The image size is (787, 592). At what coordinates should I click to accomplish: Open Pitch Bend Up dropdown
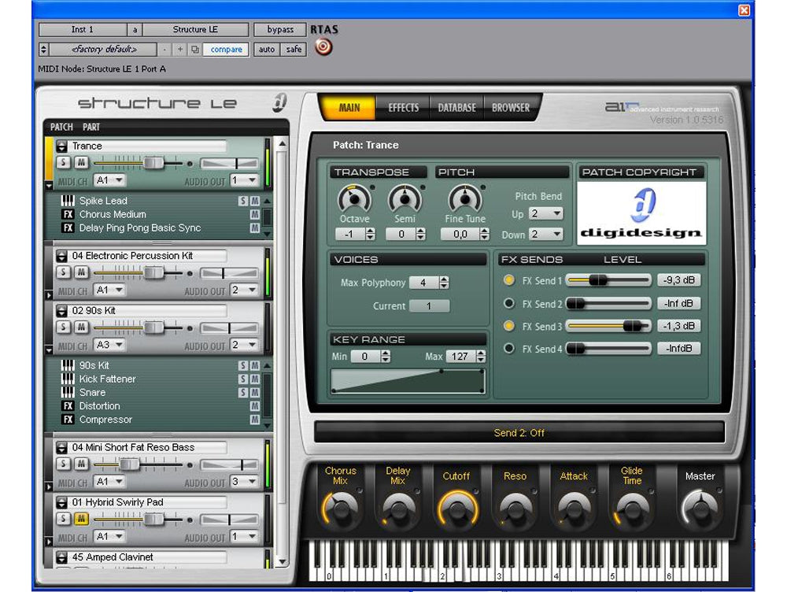click(x=546, y=214)
